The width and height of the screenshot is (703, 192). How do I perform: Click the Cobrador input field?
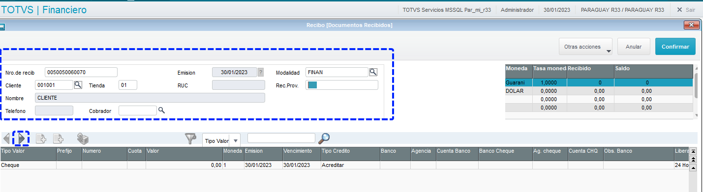pyautogui.click(x=138, y=110)
